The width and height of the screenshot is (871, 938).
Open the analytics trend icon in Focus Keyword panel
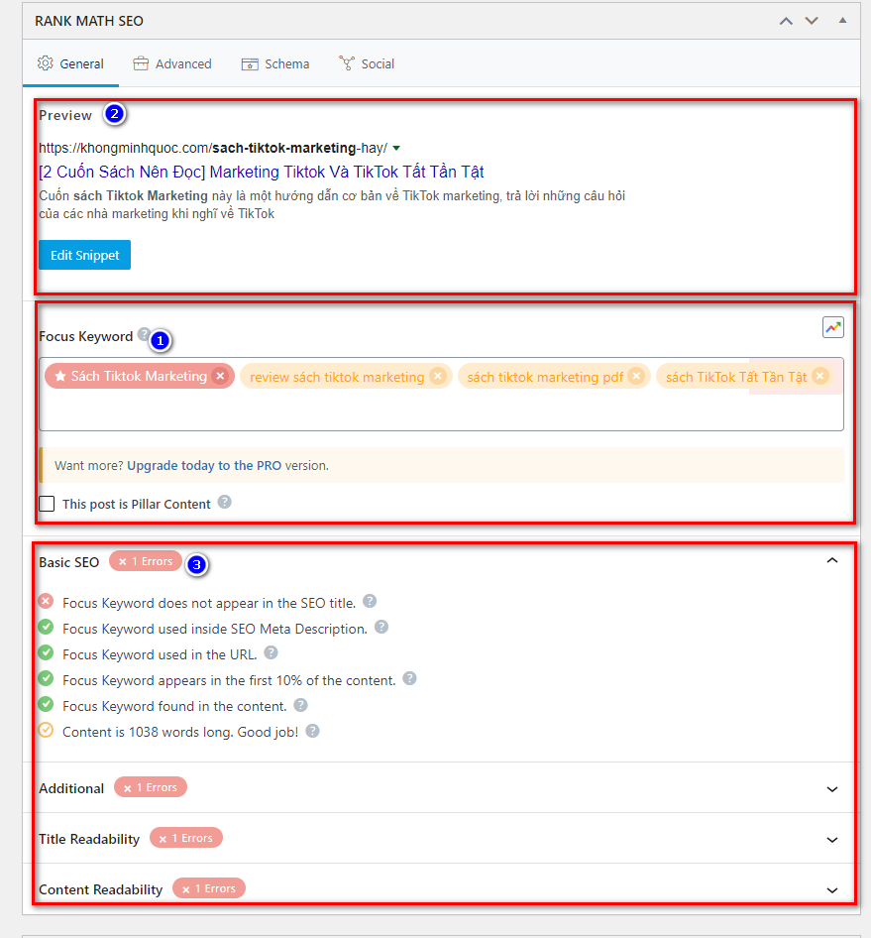(832, 326)
